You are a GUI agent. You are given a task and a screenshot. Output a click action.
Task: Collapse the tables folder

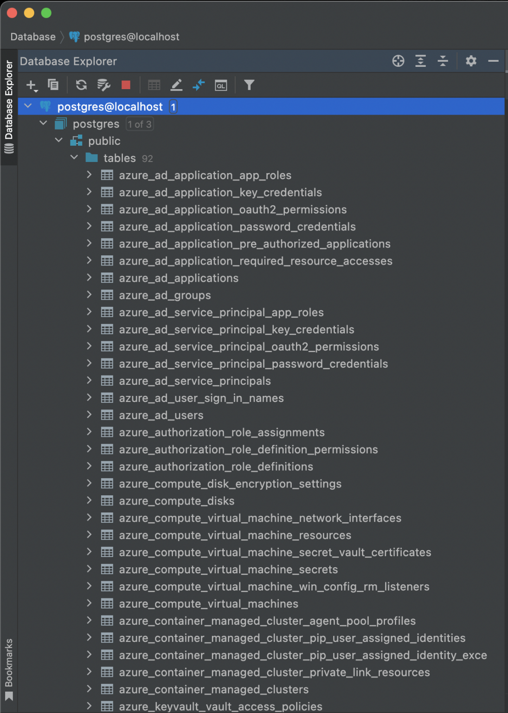coord(74,157)
